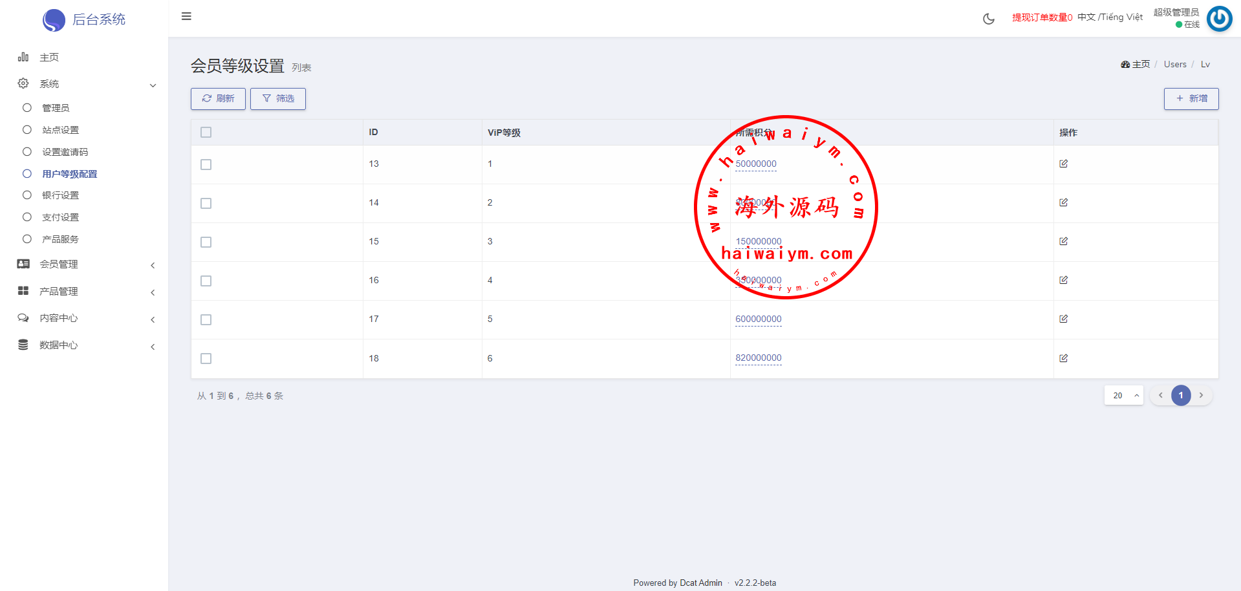Open 银行设置 in the sidebar
This screenshot has height=591, width=1241.
pyautogui.click(x=60, y=195)
